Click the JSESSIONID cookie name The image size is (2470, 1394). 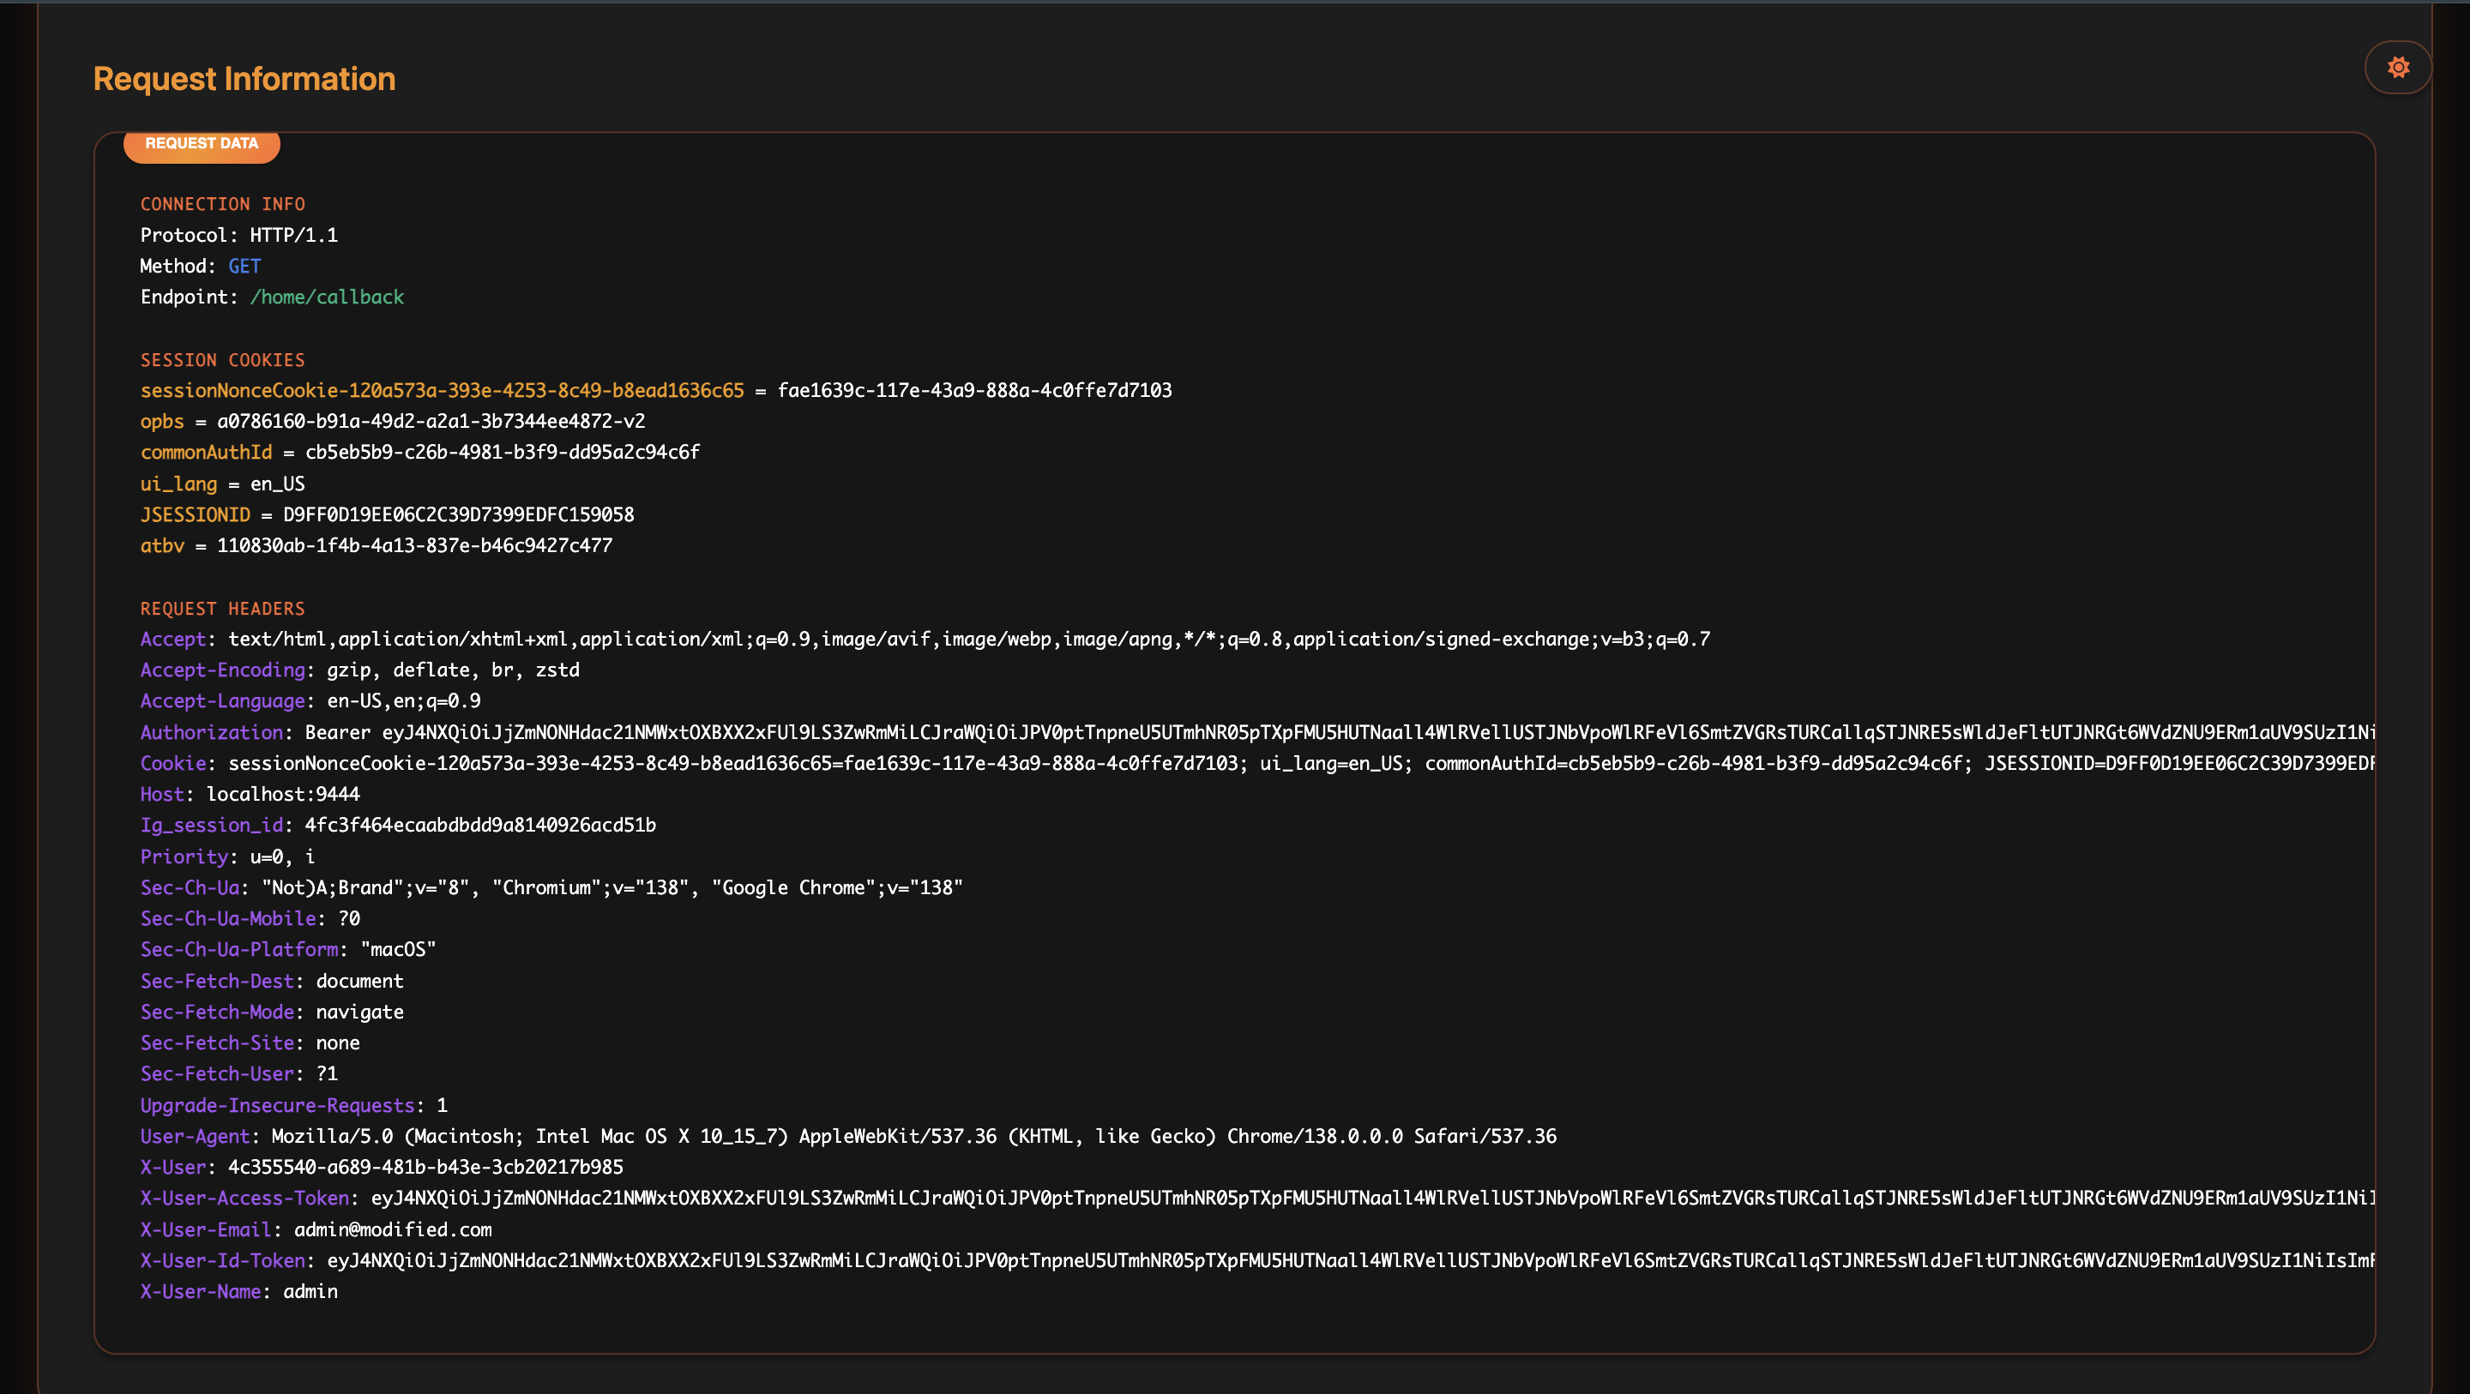195,515
